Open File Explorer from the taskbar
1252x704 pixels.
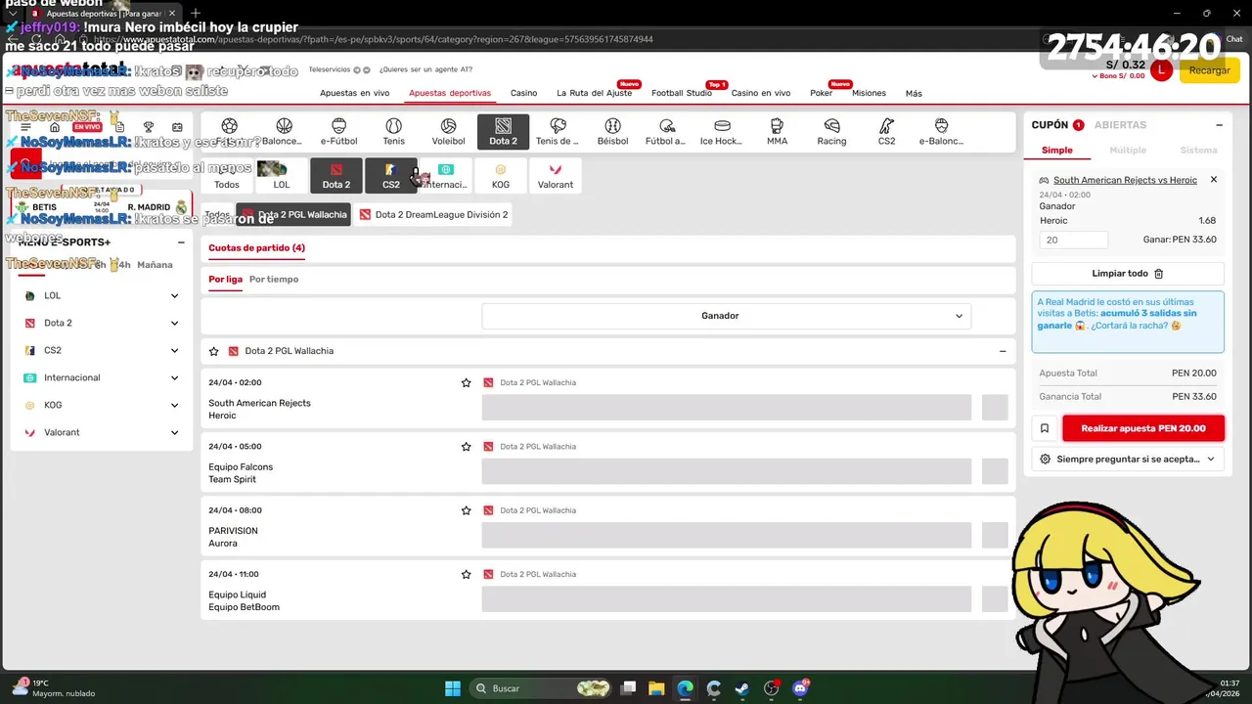656,688
